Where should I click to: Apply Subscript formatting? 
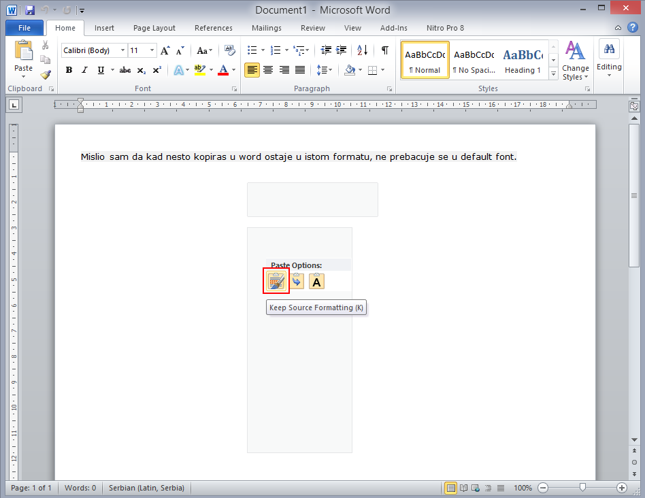[x=141, y=70]
